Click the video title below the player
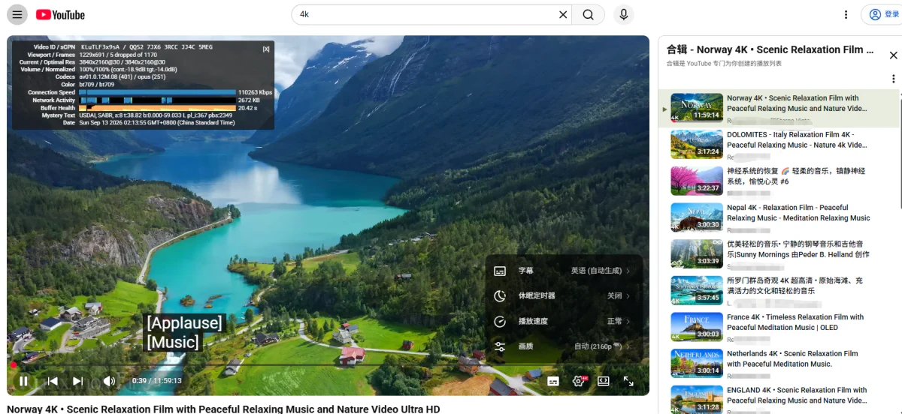 pos(223,409)
